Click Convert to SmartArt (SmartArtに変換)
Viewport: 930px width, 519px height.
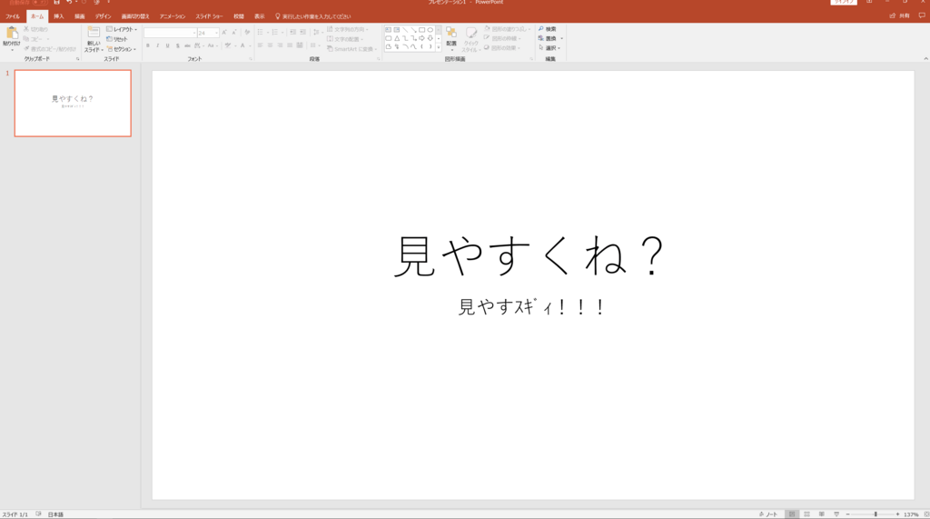point(351,49)
